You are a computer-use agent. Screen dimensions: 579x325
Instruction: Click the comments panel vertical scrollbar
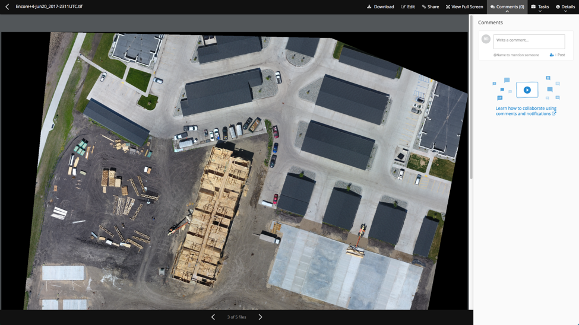[x=472, y=95]
